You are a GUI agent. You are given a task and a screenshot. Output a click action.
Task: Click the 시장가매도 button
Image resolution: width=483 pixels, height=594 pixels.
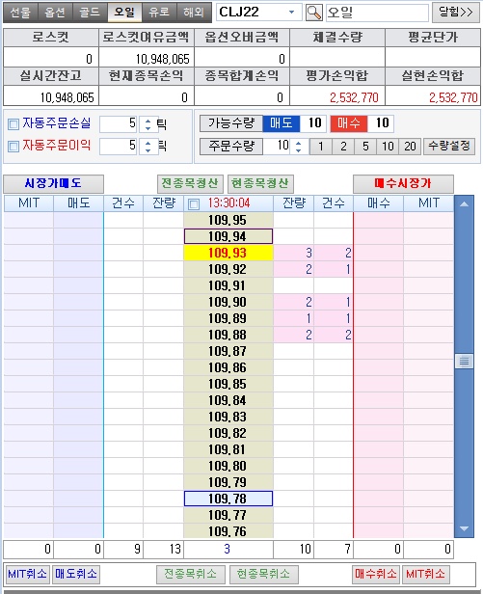(53, 184)
